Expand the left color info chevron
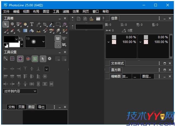The width and height of the screenshot is (175, 126). (109, 42)
